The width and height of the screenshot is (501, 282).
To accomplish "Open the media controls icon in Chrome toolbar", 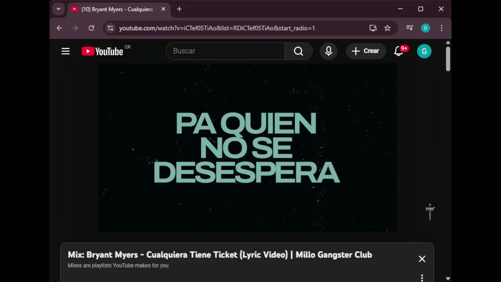I will tap(409, 28).
